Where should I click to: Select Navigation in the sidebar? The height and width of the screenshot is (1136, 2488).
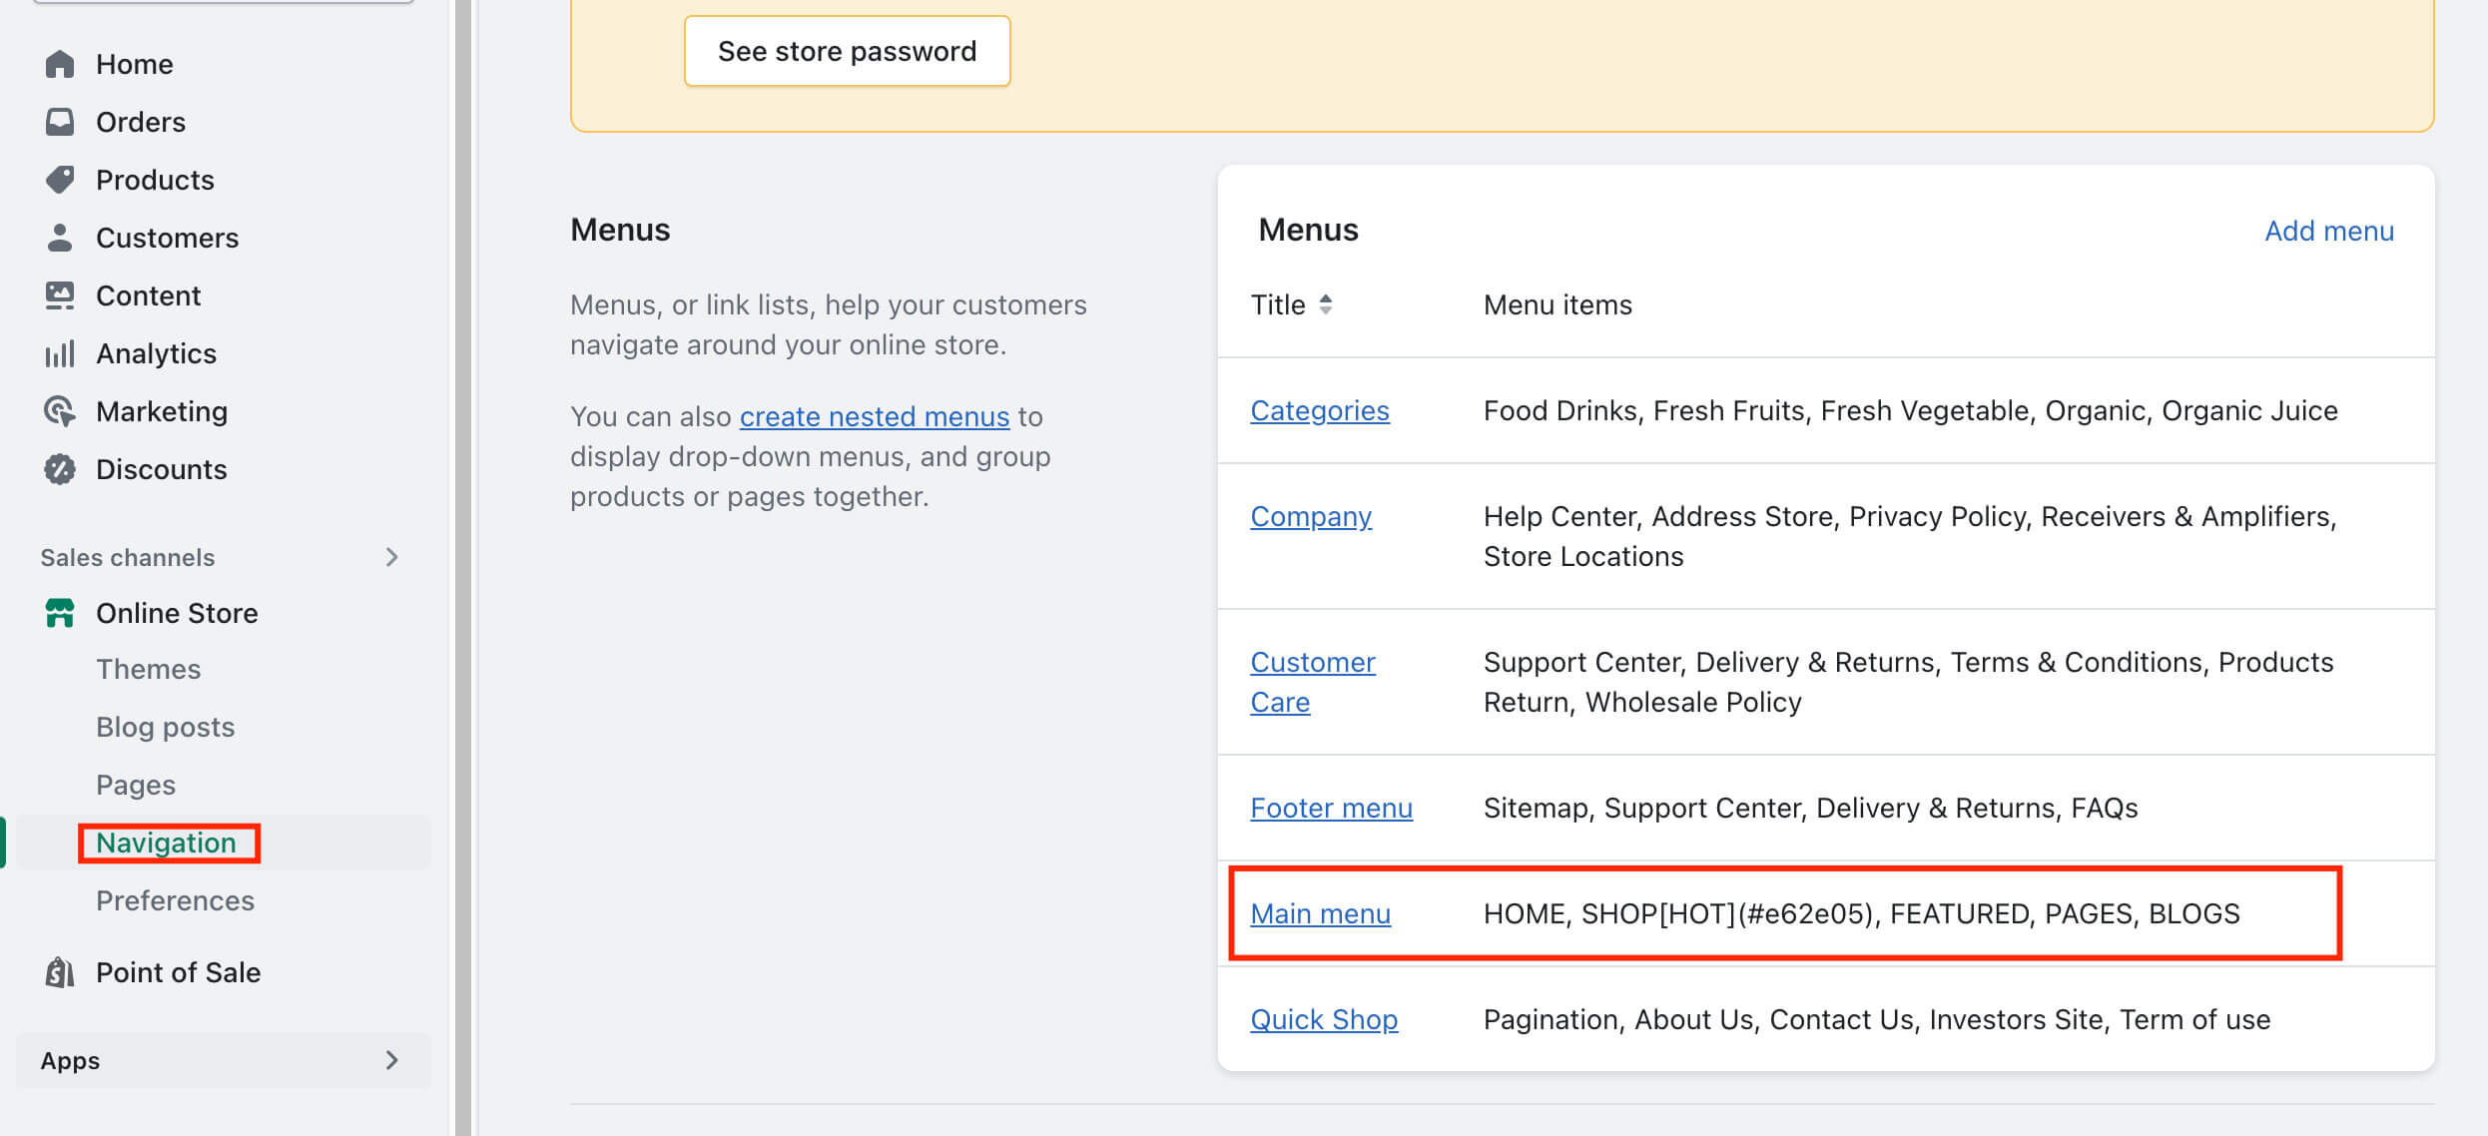point(167,843)
